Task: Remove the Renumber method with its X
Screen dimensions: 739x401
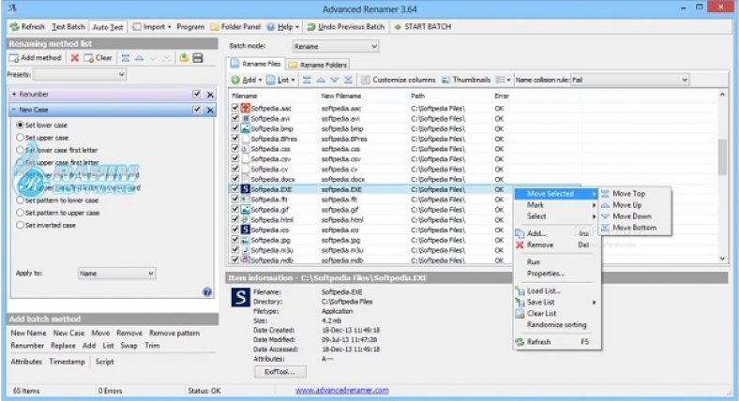Action: click(x=210, y=95)
